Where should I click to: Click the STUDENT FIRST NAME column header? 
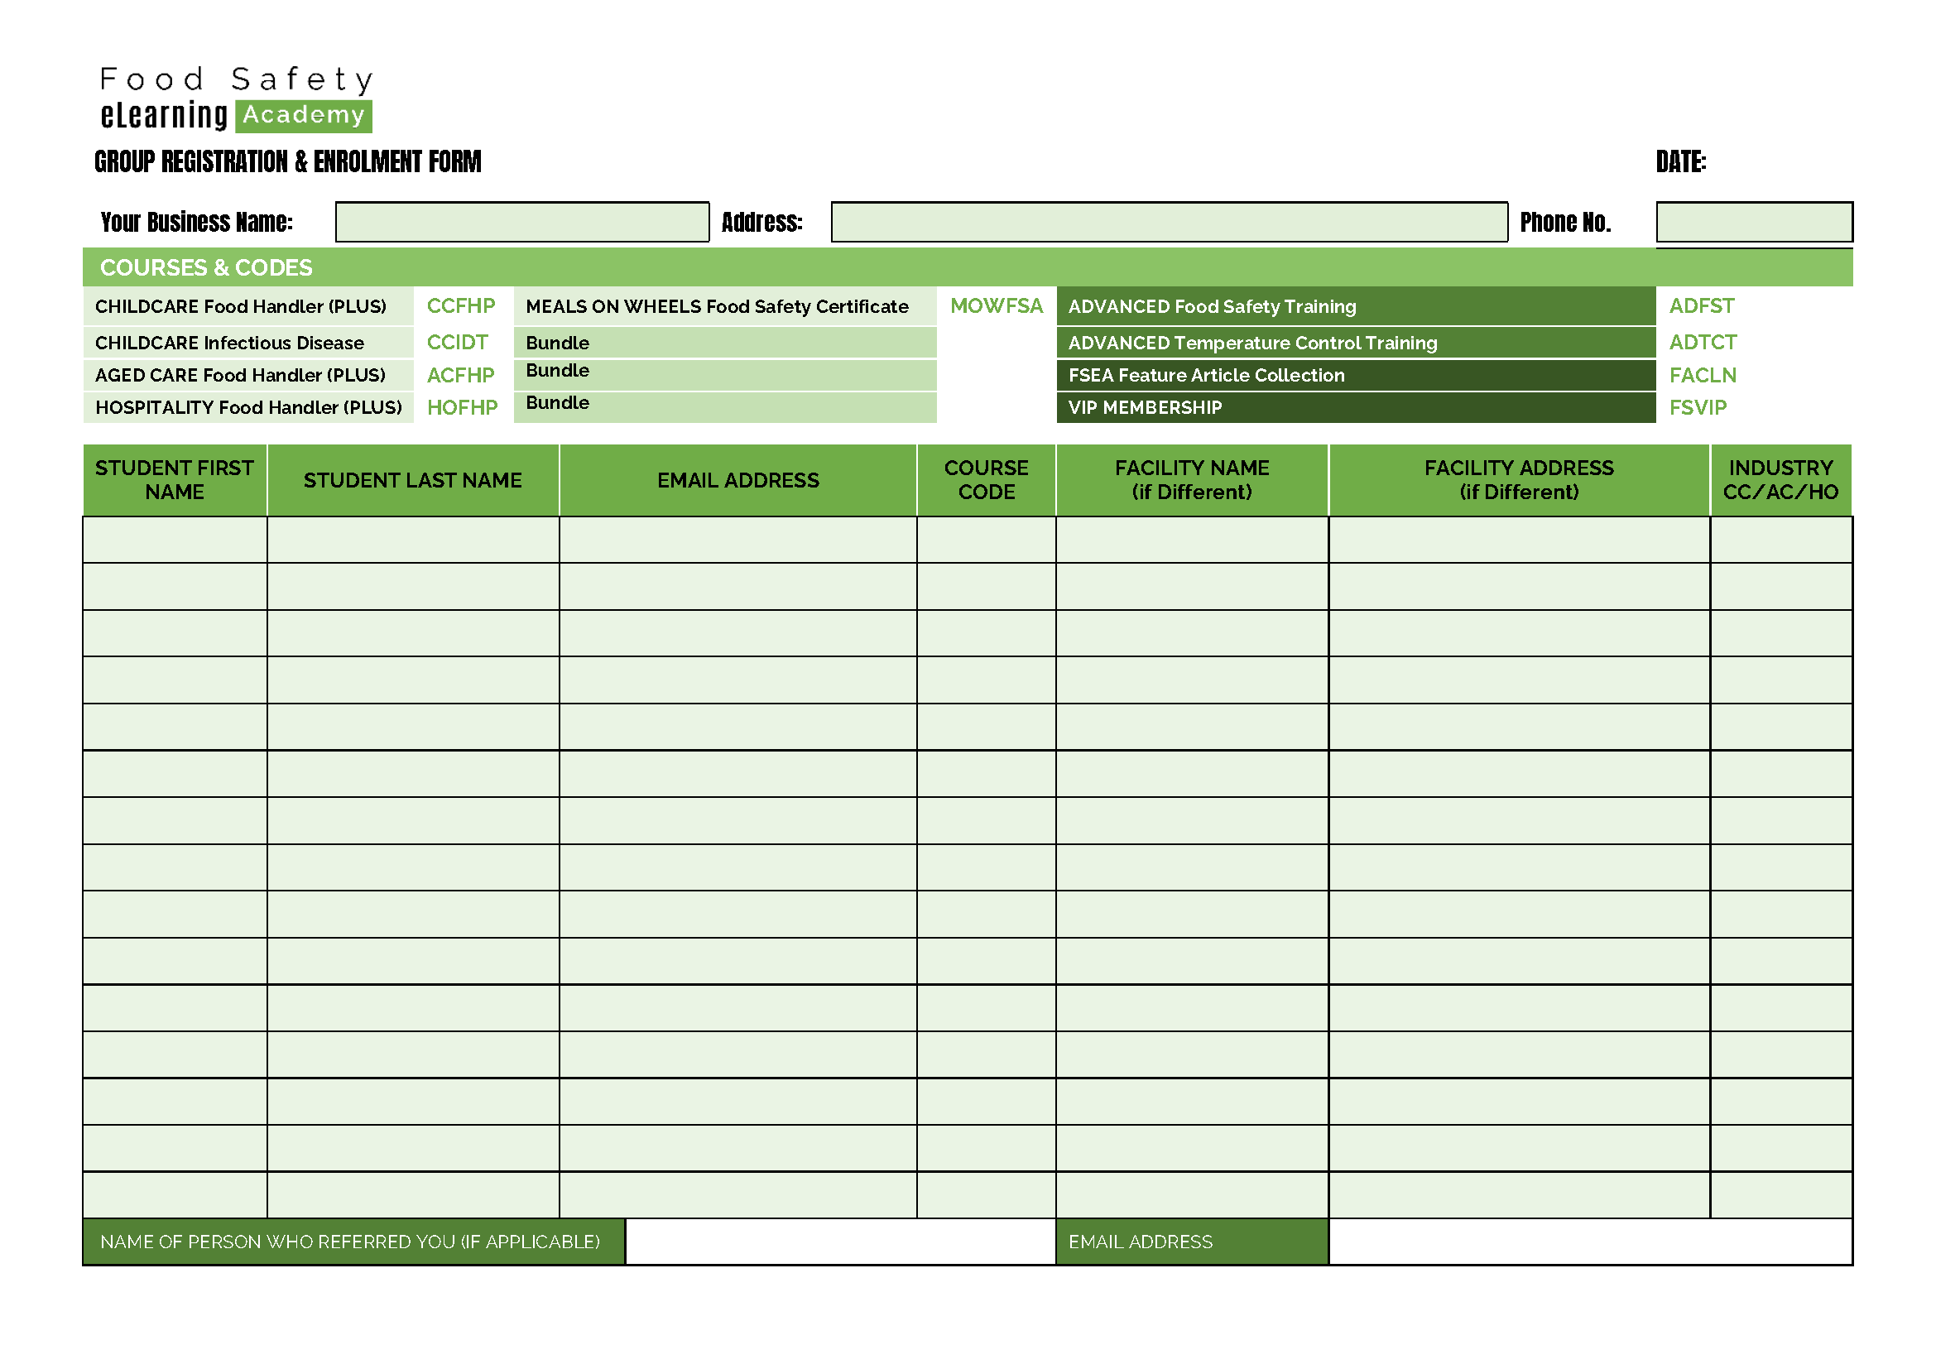[x=175, y=480]
